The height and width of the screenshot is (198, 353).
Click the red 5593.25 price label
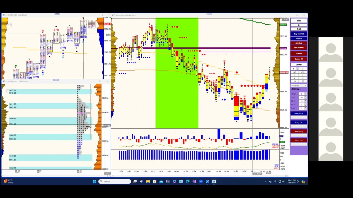tap(284, 72)
